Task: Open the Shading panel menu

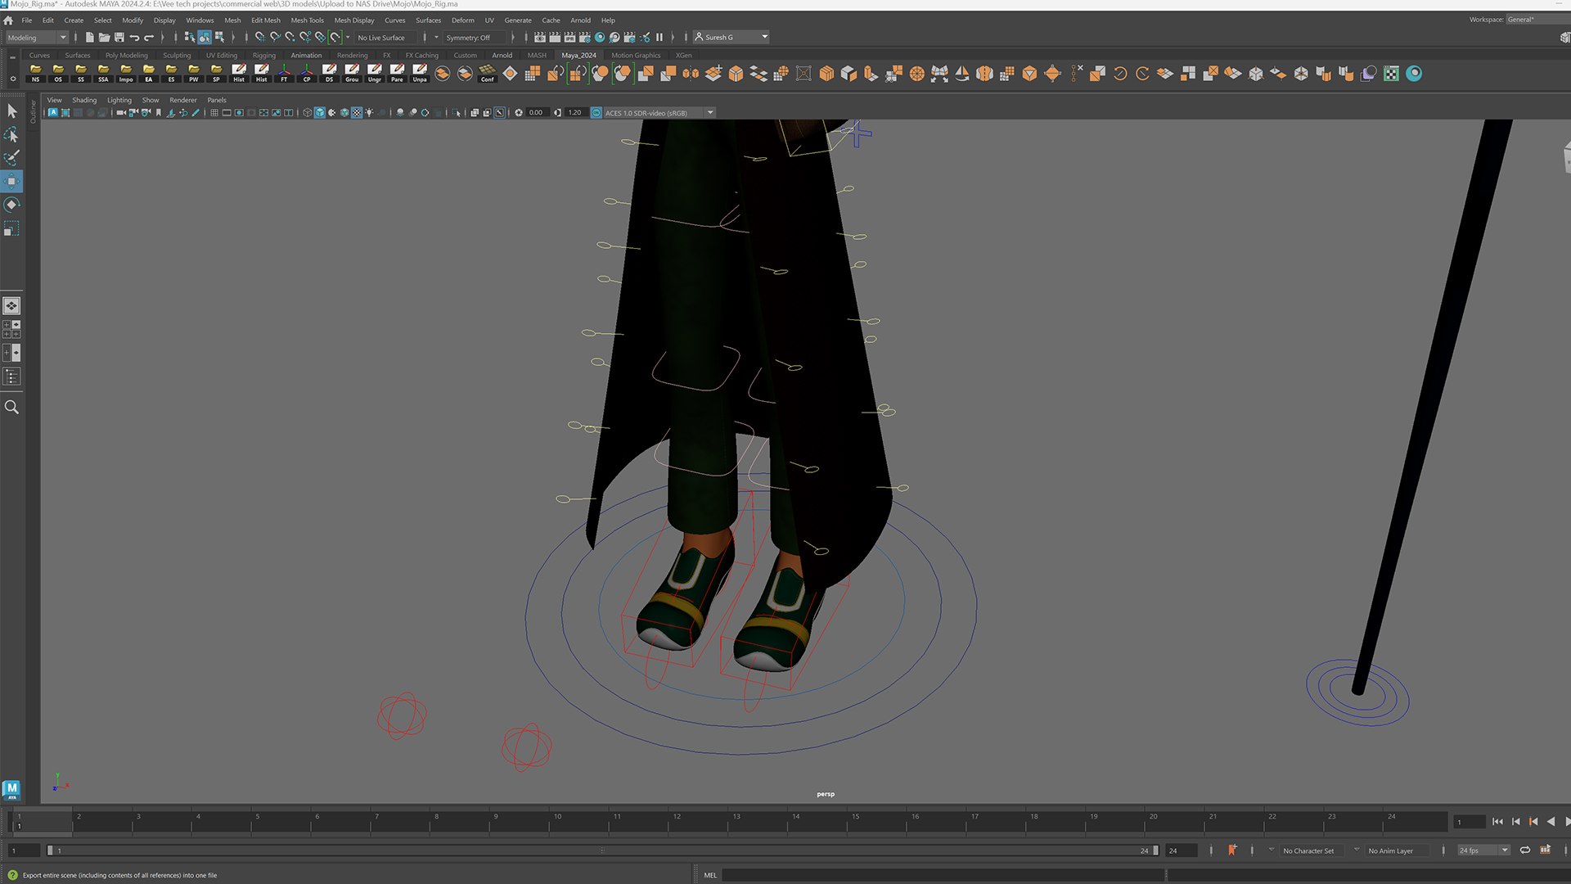Action: click(x=84, y=100)
